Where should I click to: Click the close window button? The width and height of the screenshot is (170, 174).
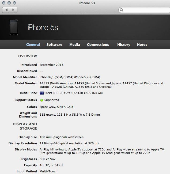(4, 3)
